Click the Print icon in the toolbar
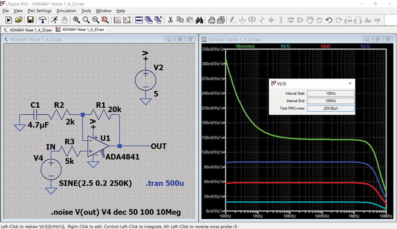The image size is (397, 229). coord(211,20)
